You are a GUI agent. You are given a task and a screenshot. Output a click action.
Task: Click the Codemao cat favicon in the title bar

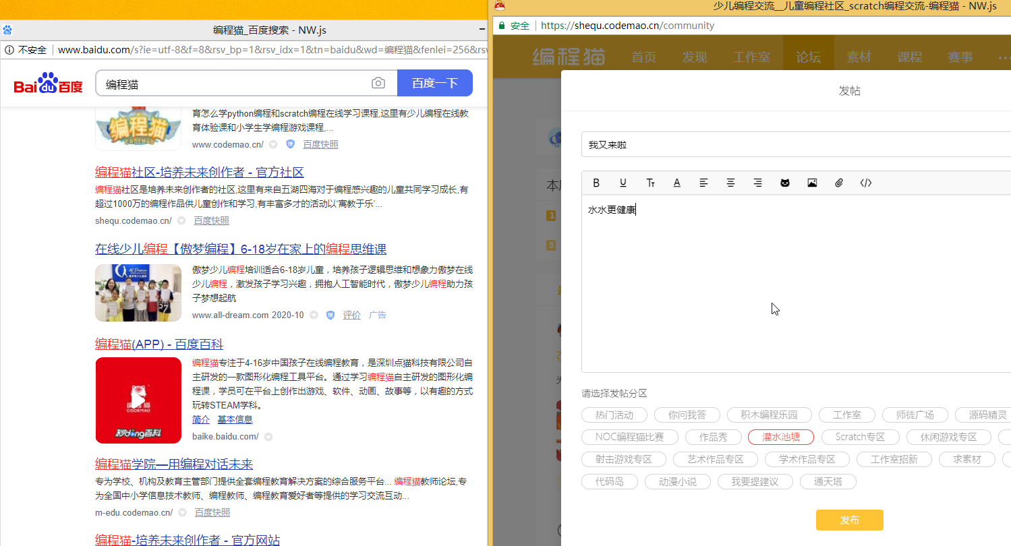(500, 6)
